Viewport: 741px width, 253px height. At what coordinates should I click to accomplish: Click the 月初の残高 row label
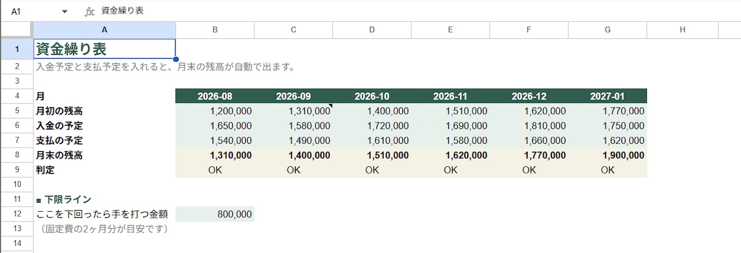click(x=104, y=111)
